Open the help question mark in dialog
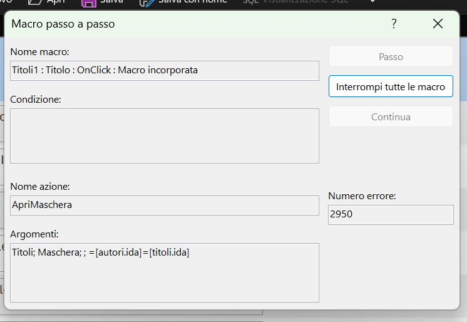 394,24
